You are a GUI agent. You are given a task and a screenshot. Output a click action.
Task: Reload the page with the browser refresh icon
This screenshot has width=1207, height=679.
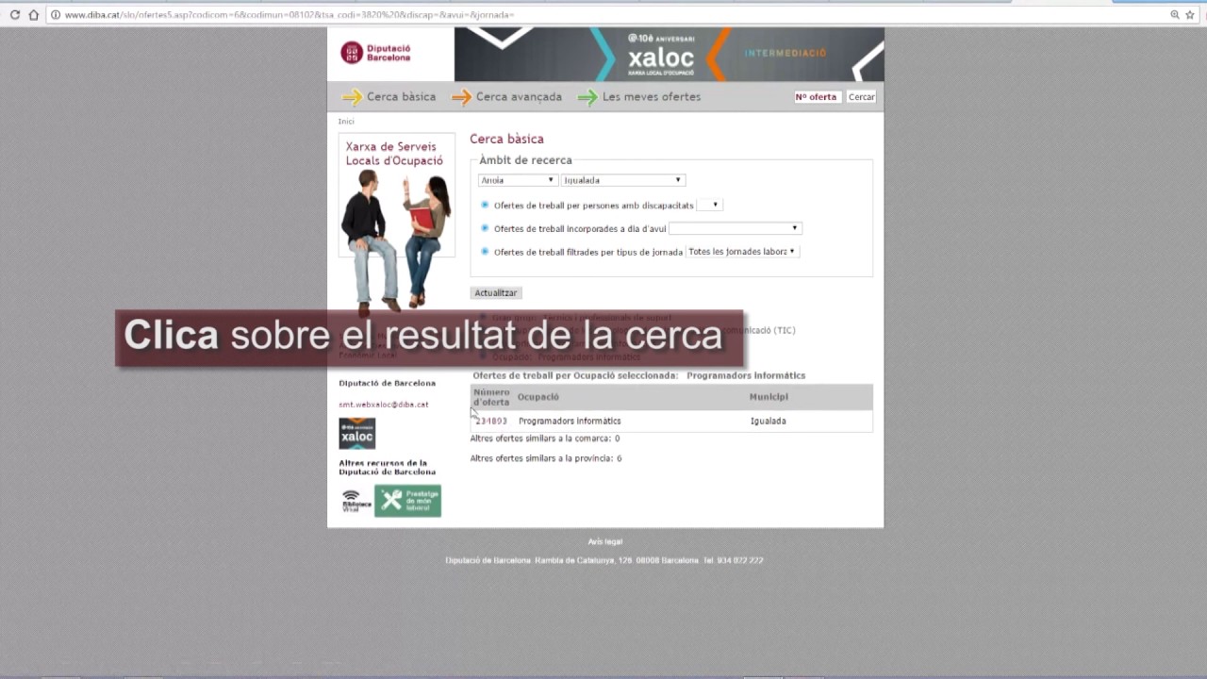(x=15, y=15)
